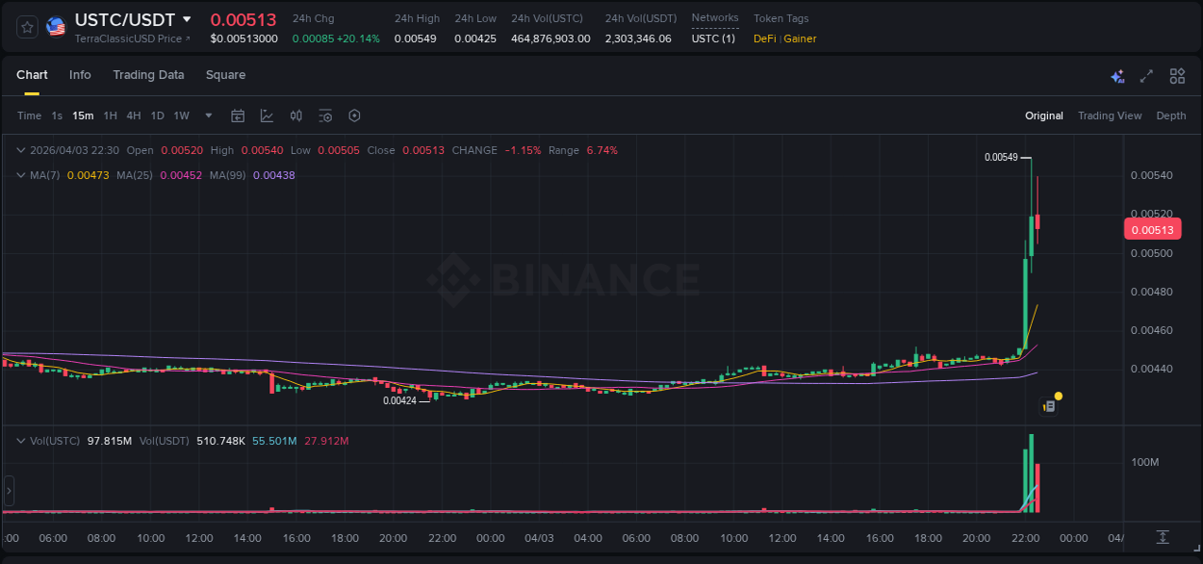
Task: Collapse the MA indicators row chevron
Action: (x=20, y=175)
